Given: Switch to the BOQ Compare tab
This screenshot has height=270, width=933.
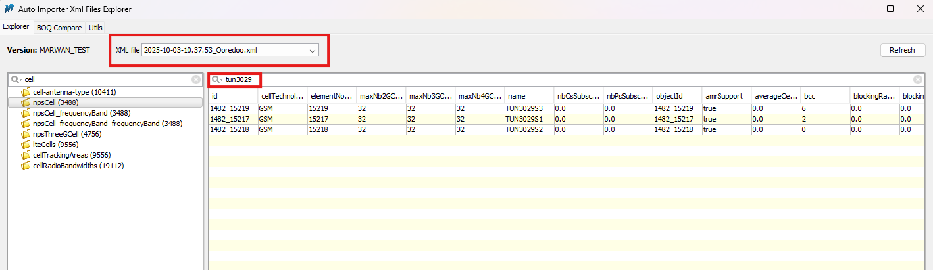Looking at the screenshot, I should pyautogui.click(x=59, y=28).
